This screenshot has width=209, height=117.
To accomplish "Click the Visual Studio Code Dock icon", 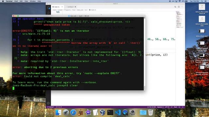I will click(118, 112).
